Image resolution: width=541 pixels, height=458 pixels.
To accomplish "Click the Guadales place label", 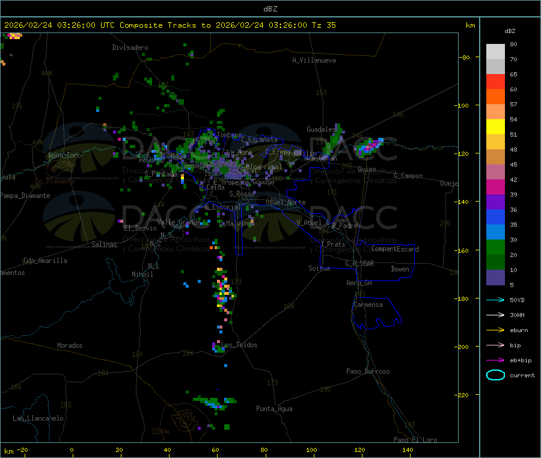I will point(321,129).
